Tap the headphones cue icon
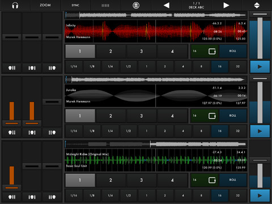Image resolution: width=272 pixels, height=204 pixels. coord(15,5)
